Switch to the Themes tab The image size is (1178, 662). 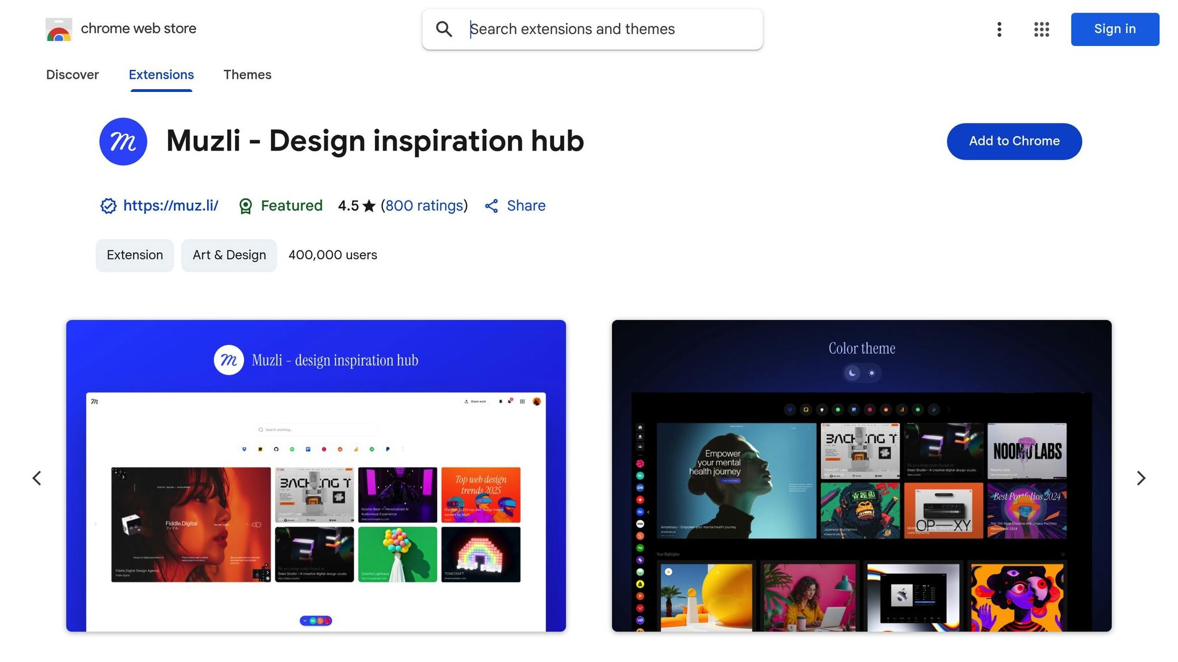[247, 75]
